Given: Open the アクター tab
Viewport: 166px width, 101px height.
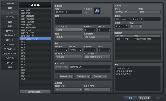Looking at the screenshot, I should pyautogui.click(x=10, y=4).
